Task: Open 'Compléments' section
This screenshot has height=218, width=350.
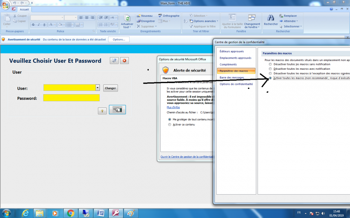Action: coord(228,65)
